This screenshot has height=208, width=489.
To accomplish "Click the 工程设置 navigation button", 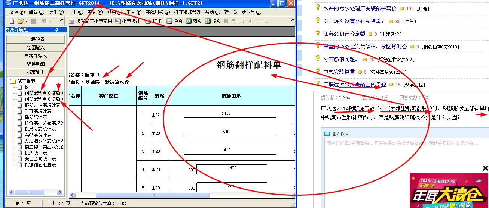I will [36, 39].
